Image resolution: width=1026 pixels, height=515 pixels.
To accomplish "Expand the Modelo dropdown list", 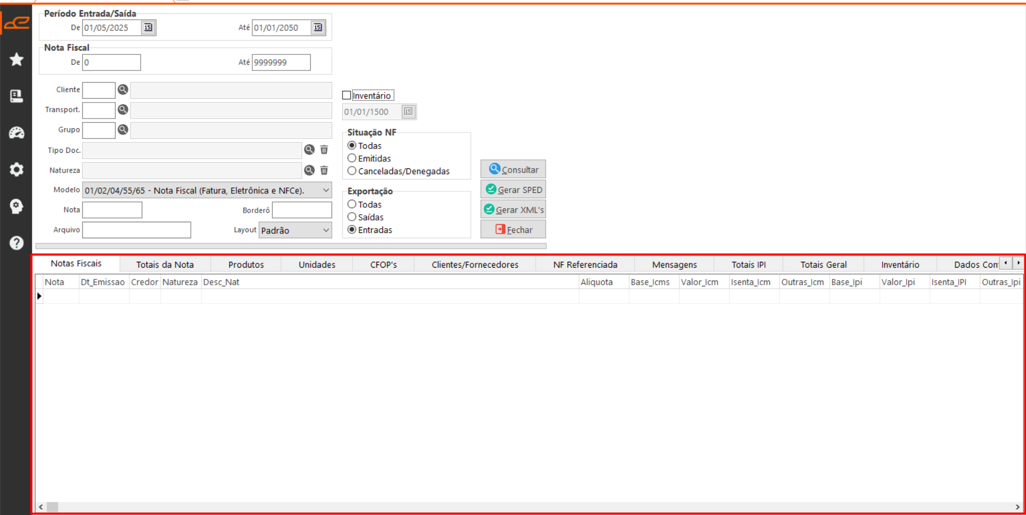I will click(x=326, y=191).
